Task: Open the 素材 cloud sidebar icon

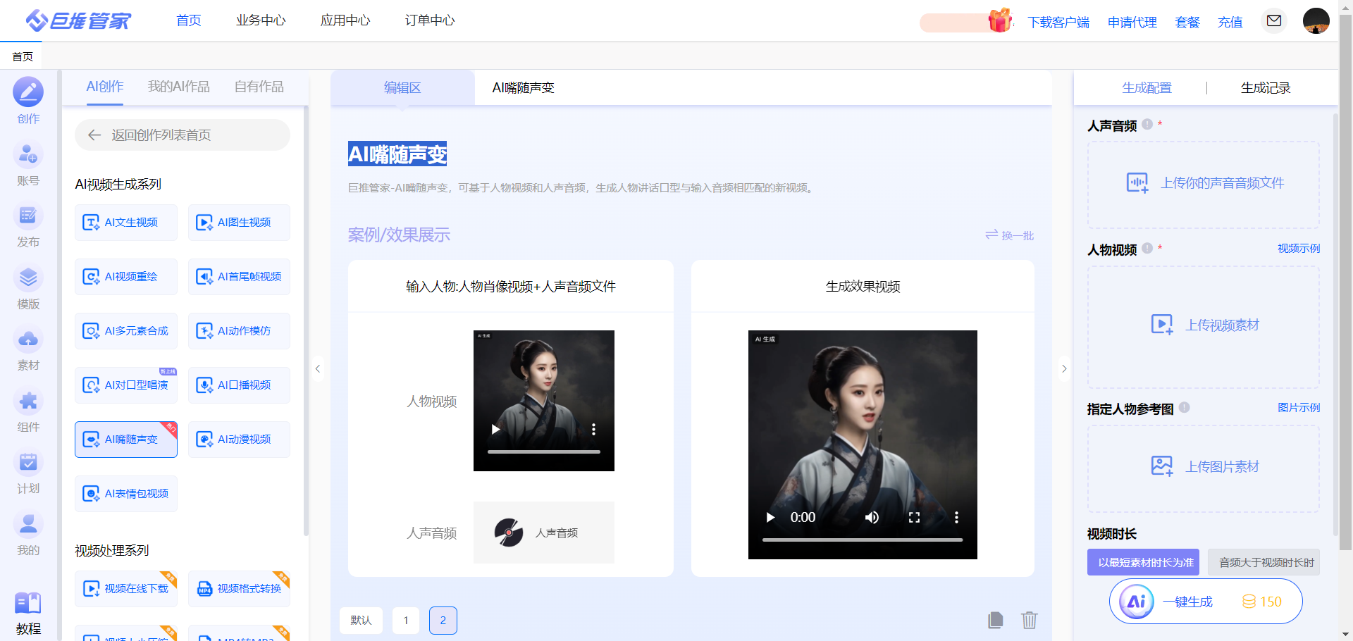Action: coord(28,340)
